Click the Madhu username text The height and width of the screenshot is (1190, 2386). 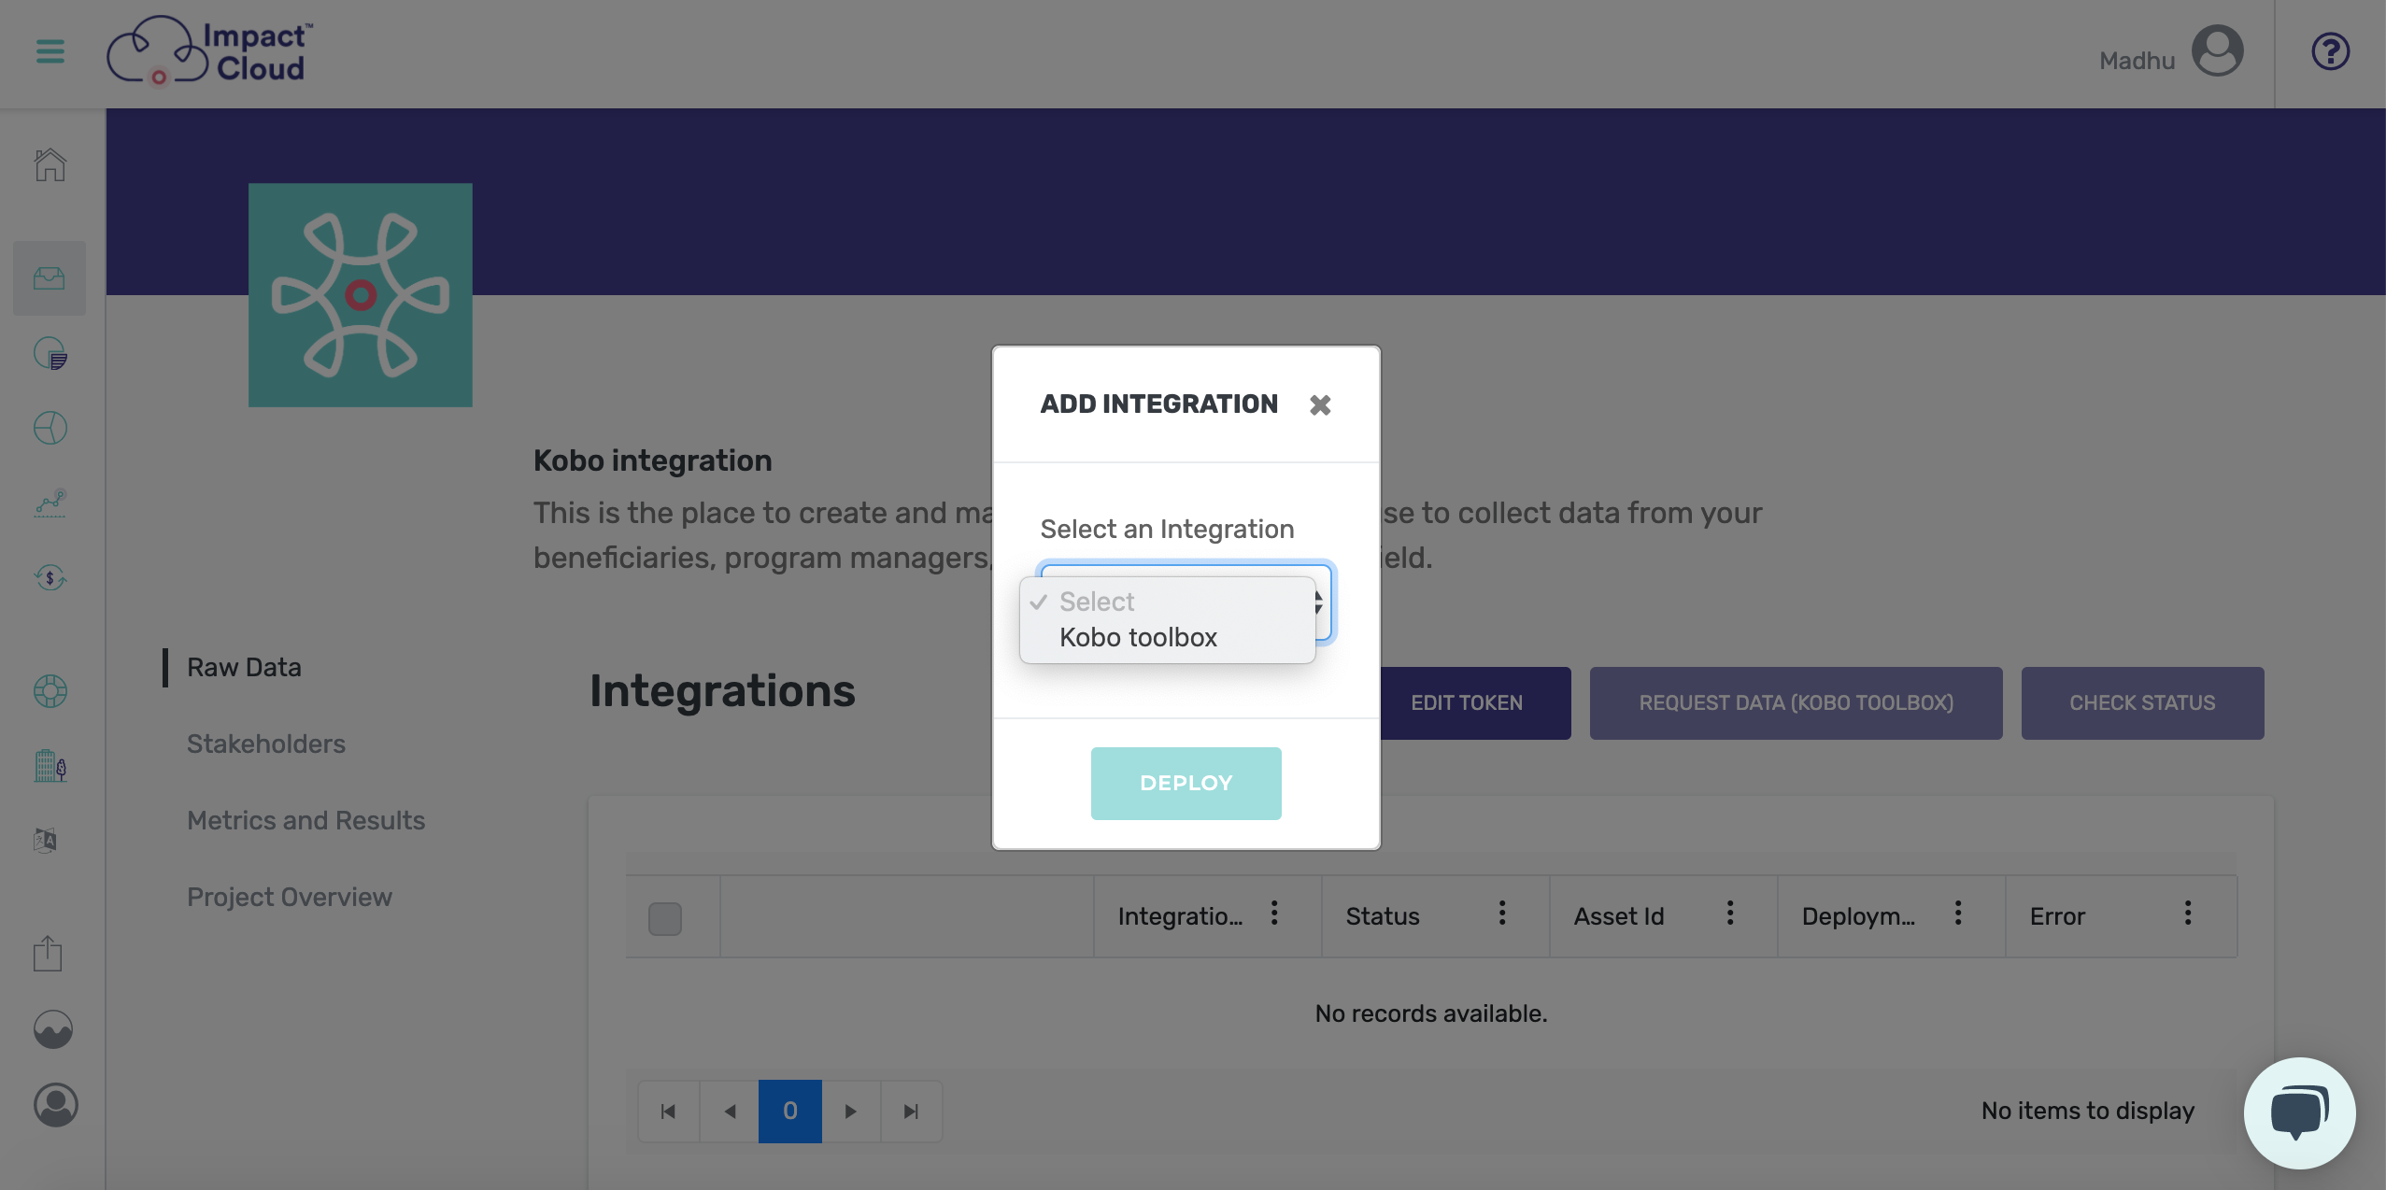2137,61
